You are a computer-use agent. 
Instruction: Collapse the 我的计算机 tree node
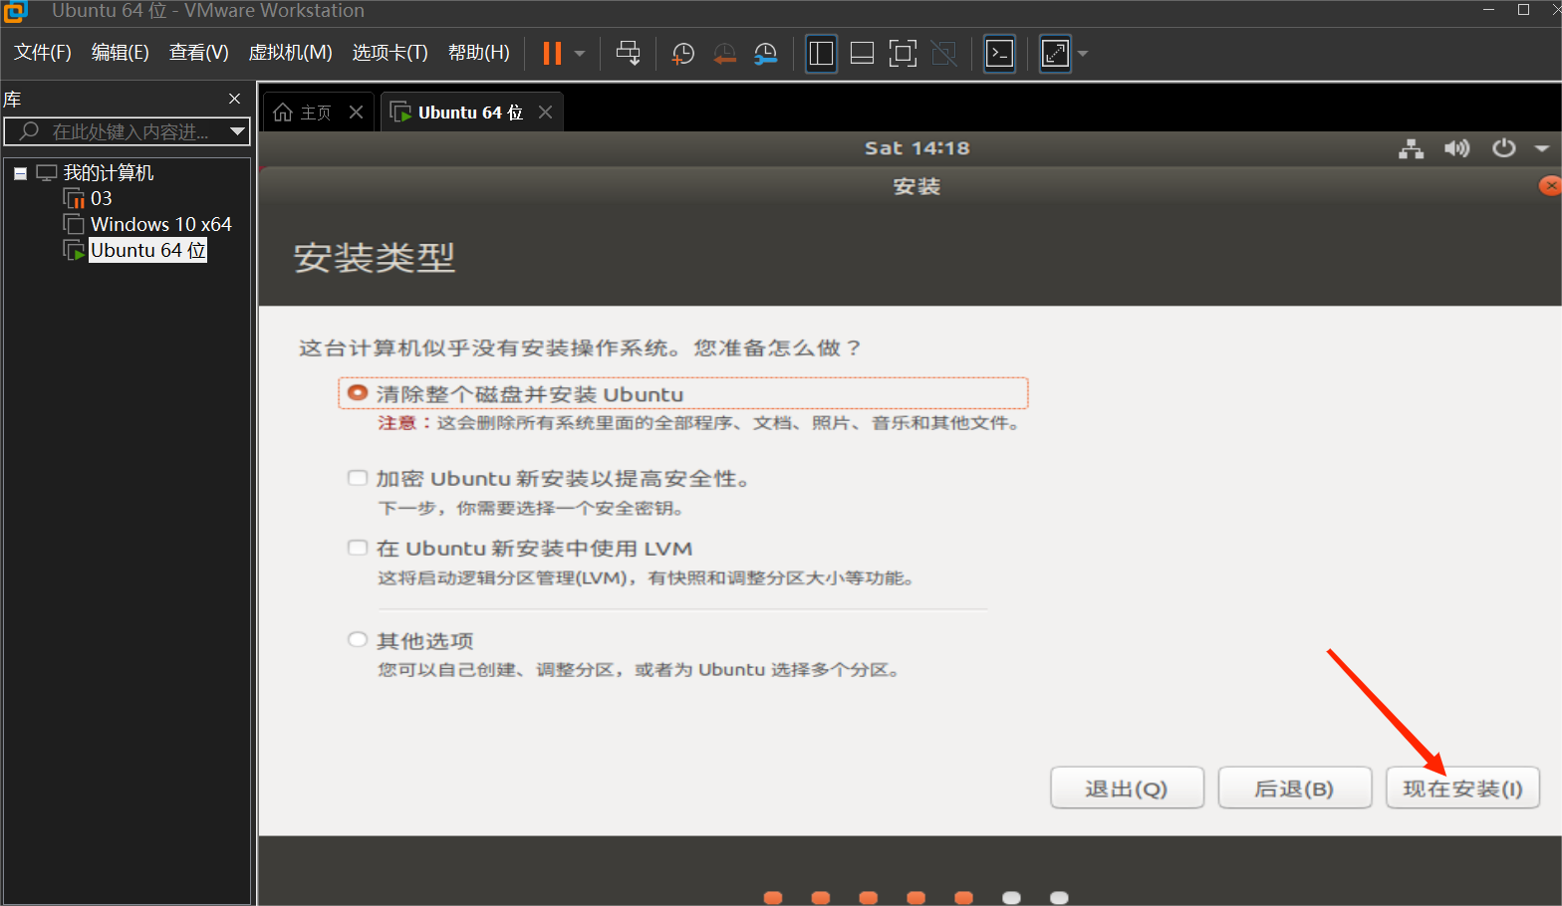pyautogui.click(x=20, y=173)
